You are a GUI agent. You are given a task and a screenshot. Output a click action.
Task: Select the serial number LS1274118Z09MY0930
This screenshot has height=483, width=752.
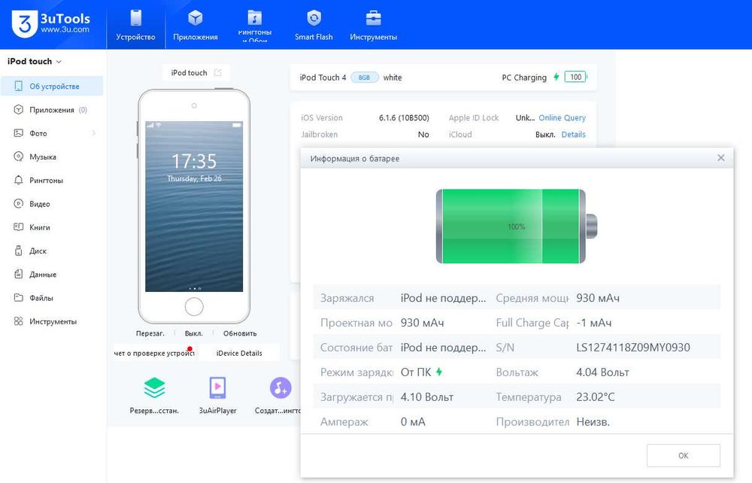tap(633, 348)
